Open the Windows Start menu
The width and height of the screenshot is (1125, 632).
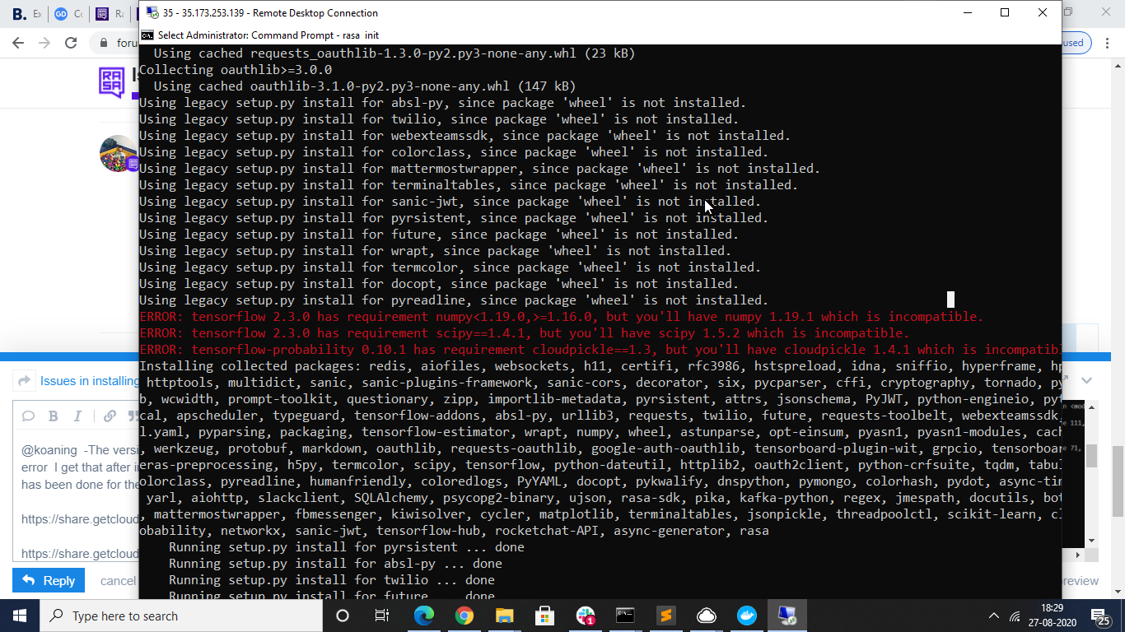tap(19, 616)
